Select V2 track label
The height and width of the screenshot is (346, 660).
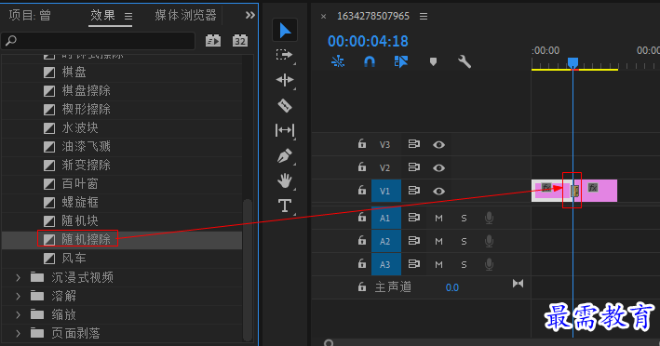(x=384, y=167)
